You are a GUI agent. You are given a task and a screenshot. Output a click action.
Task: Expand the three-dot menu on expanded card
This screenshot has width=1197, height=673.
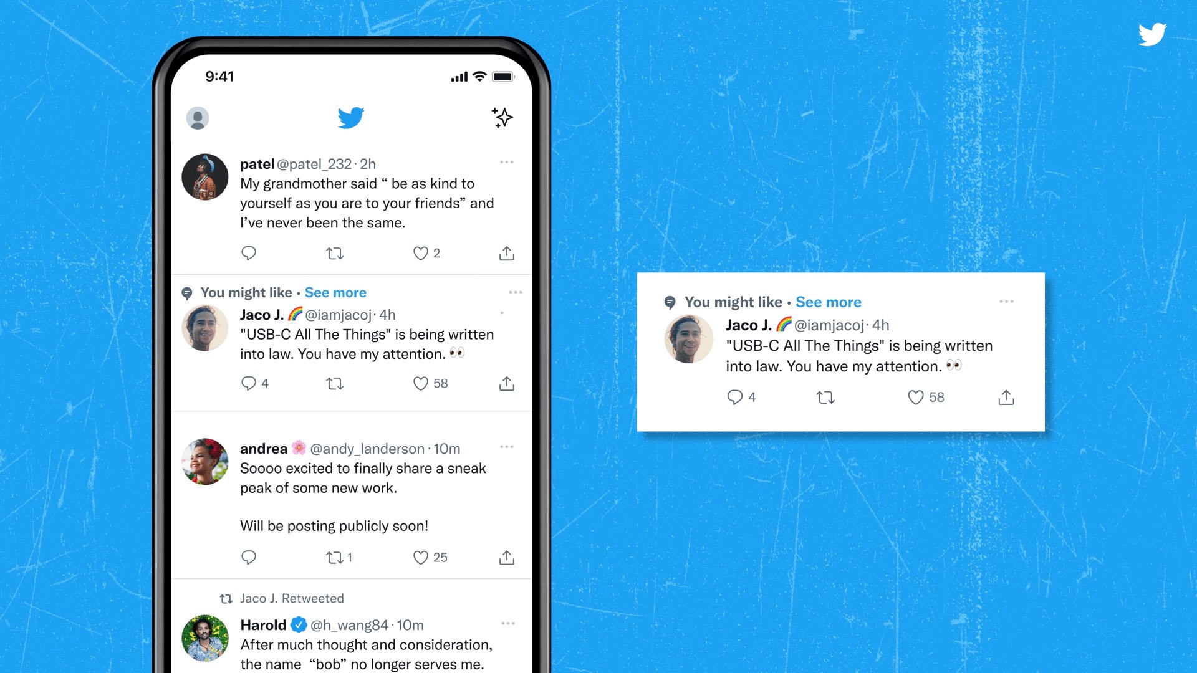pos(1006,301)
